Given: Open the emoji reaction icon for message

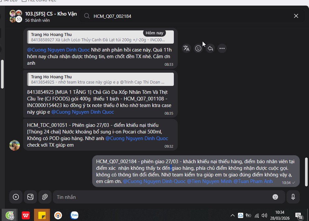Looking at the screenshot, I should coord(198,48).
